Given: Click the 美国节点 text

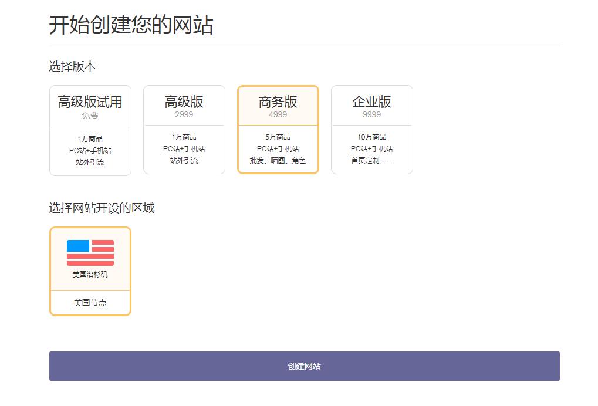Looking at the screenshot, I should (x=90, y=303).
